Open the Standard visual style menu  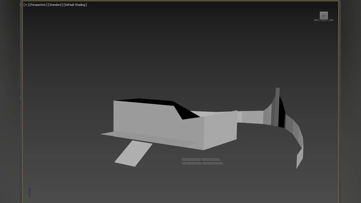click(x=55, y=5)
